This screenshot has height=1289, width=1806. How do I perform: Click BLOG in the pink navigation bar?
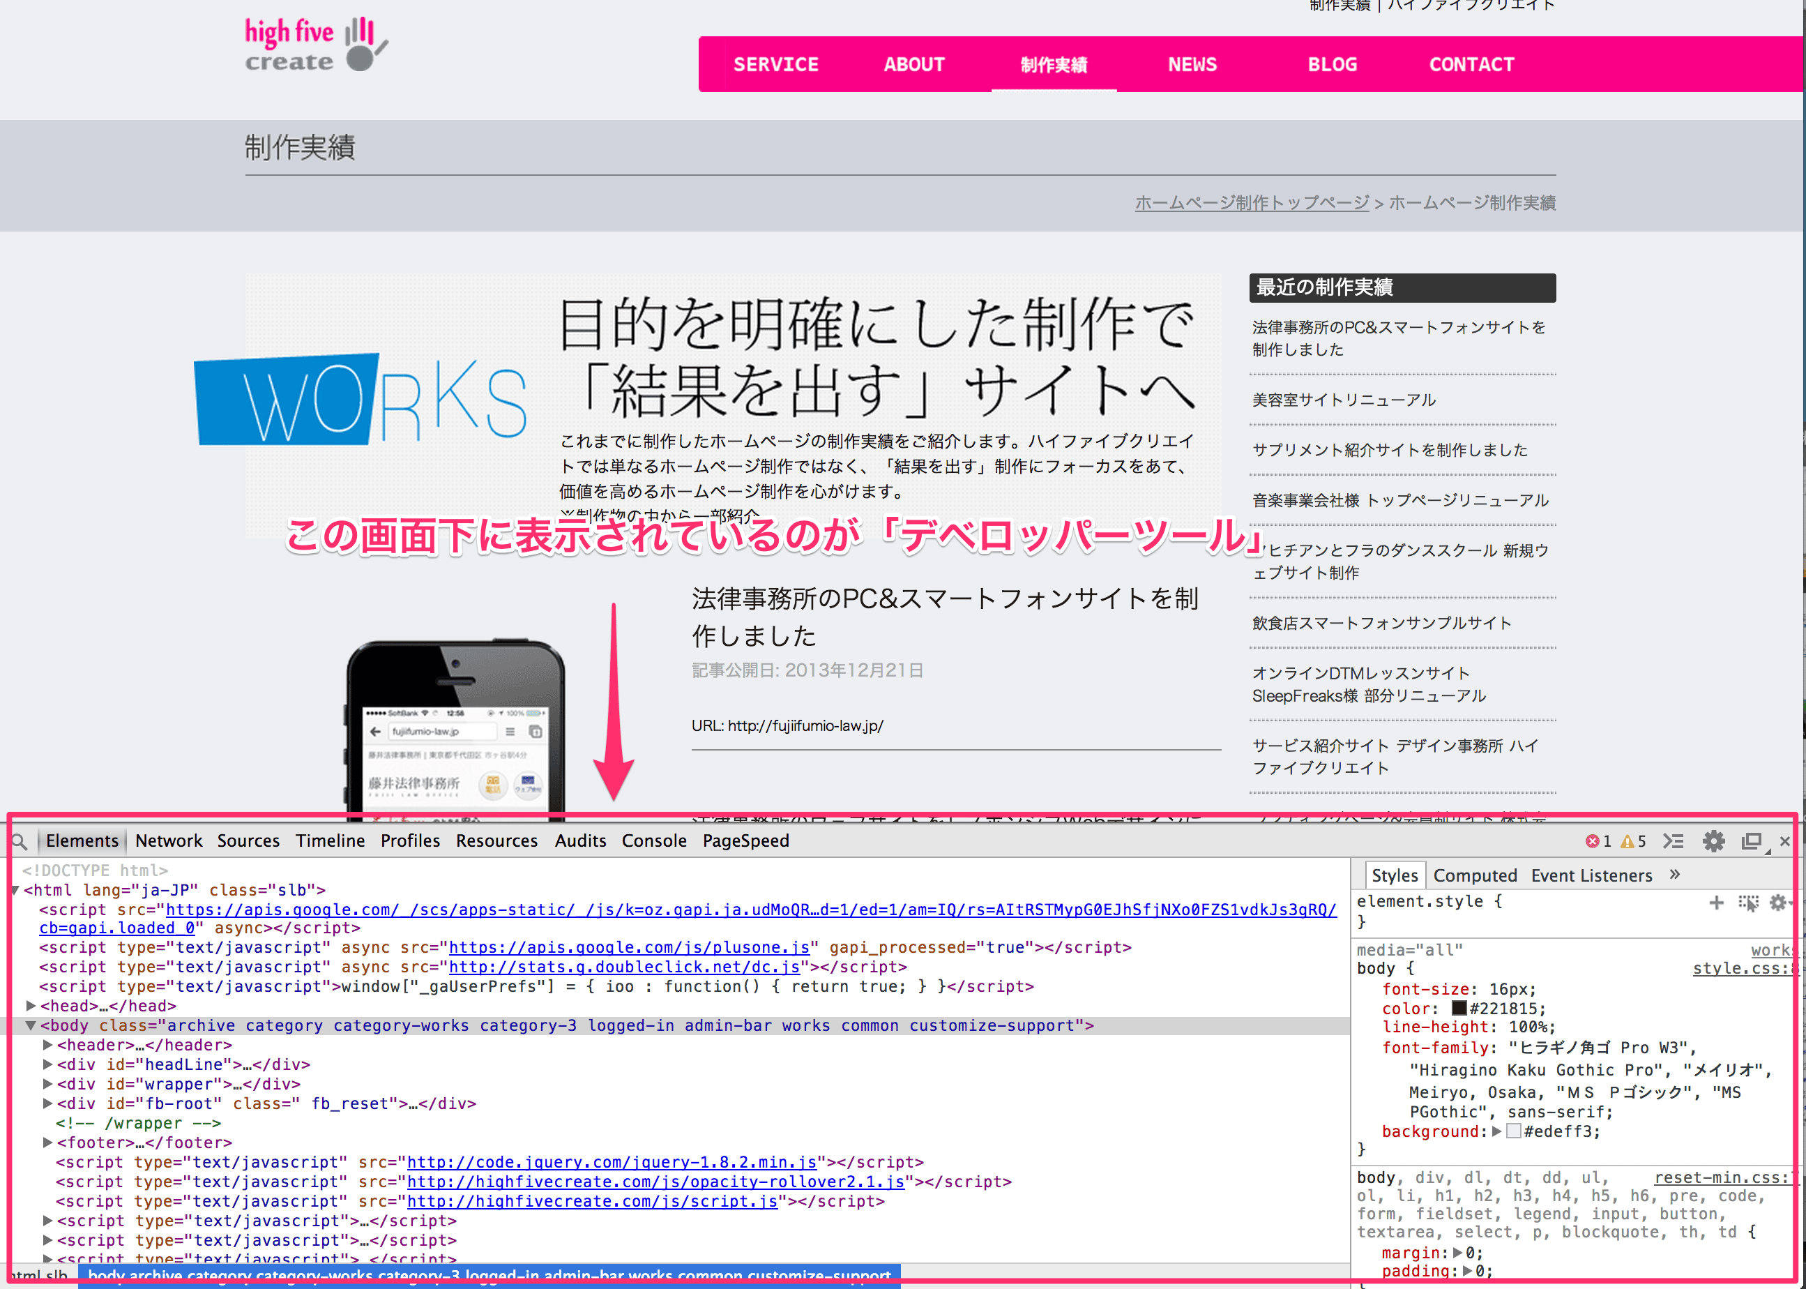pyautogui.click(x=1333, y=64)
